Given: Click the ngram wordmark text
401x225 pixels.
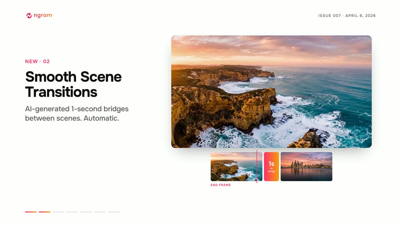Looking at the screenshot, I should point(43,15).
